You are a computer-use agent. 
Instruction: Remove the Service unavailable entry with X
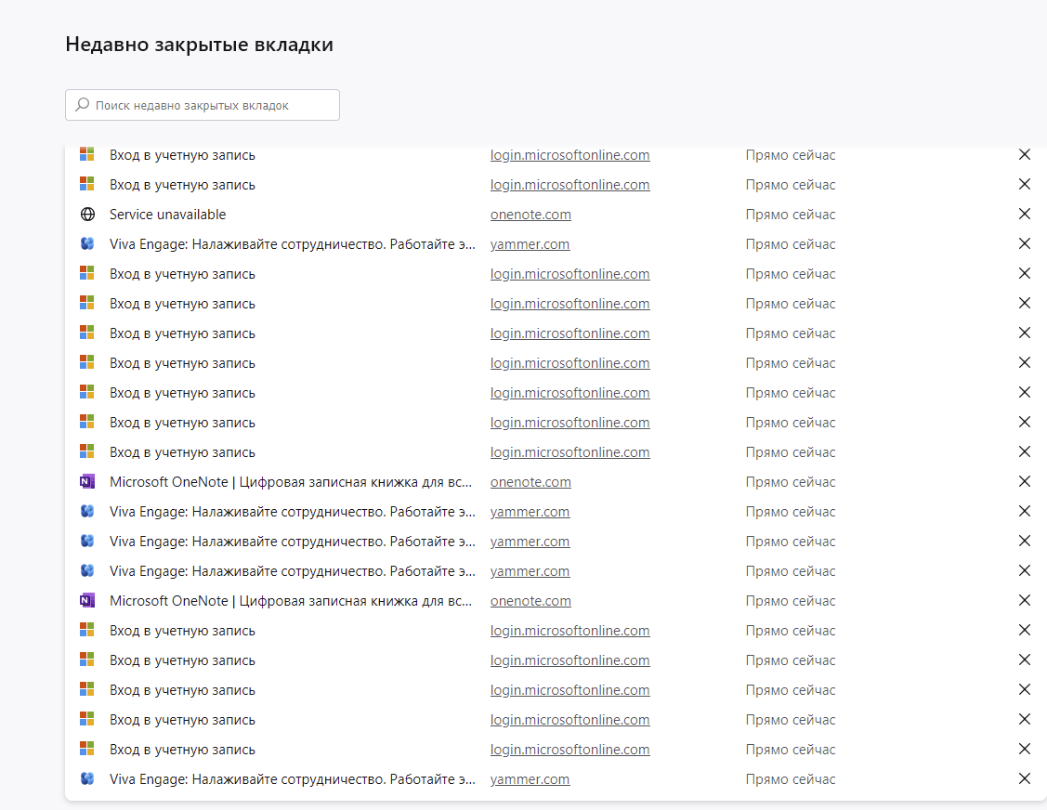pyautogui.click(x=1025, y=214)
